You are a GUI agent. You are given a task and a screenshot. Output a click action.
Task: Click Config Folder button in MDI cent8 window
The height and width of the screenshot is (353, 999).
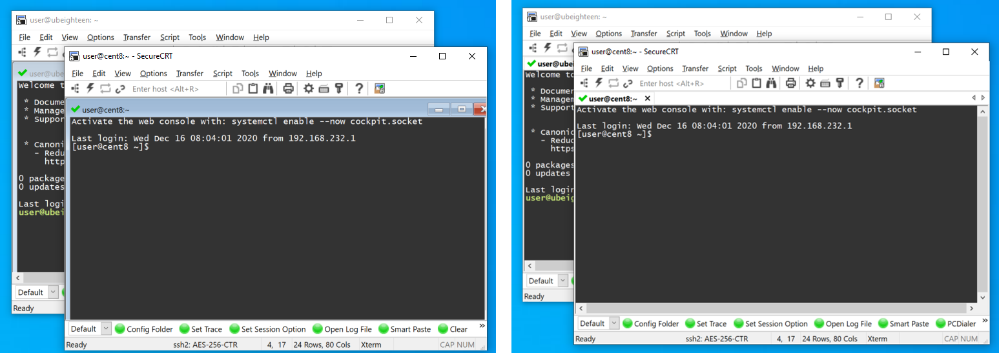click(144, 329)
